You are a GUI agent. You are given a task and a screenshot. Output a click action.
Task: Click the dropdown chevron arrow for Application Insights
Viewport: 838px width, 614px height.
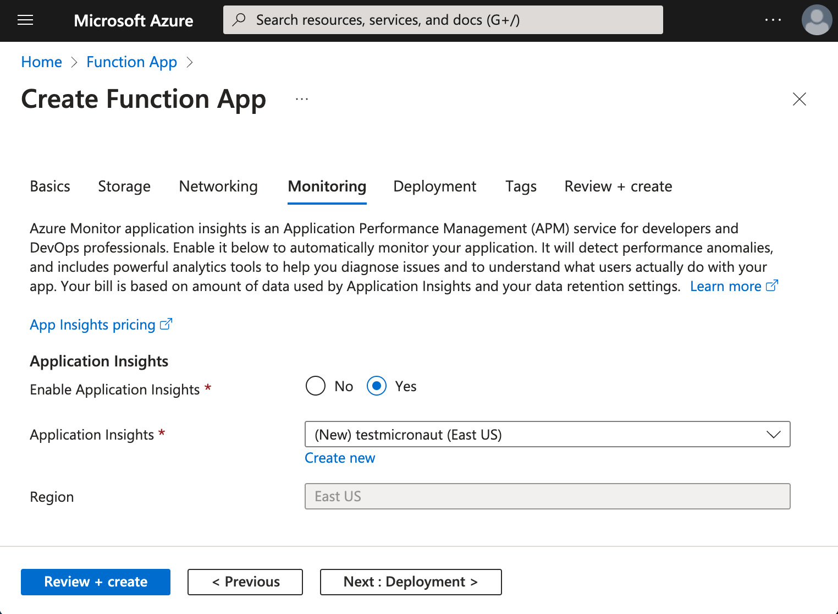click(773, 435)
